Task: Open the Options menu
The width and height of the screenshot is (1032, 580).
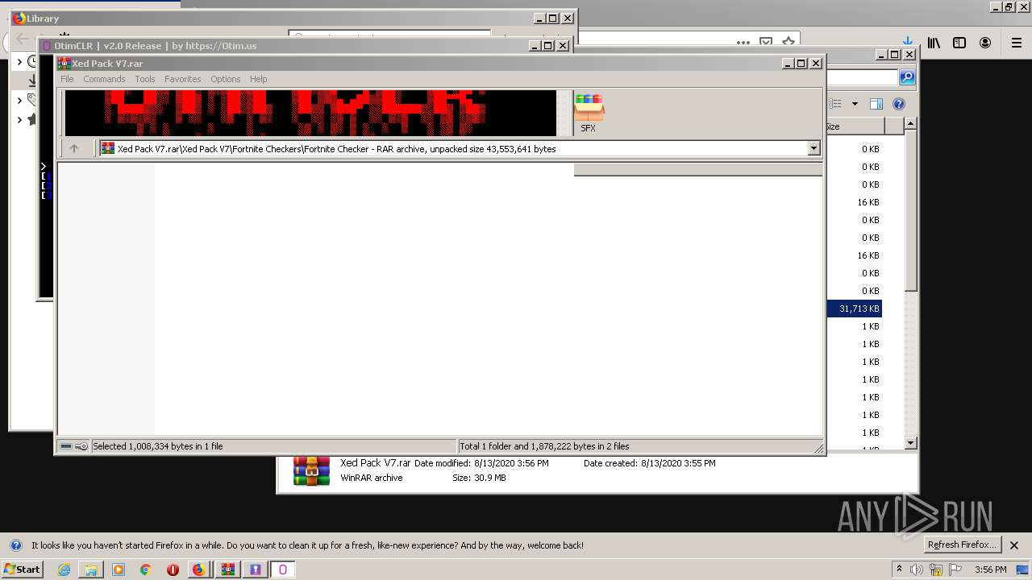Action: [226, 79]
